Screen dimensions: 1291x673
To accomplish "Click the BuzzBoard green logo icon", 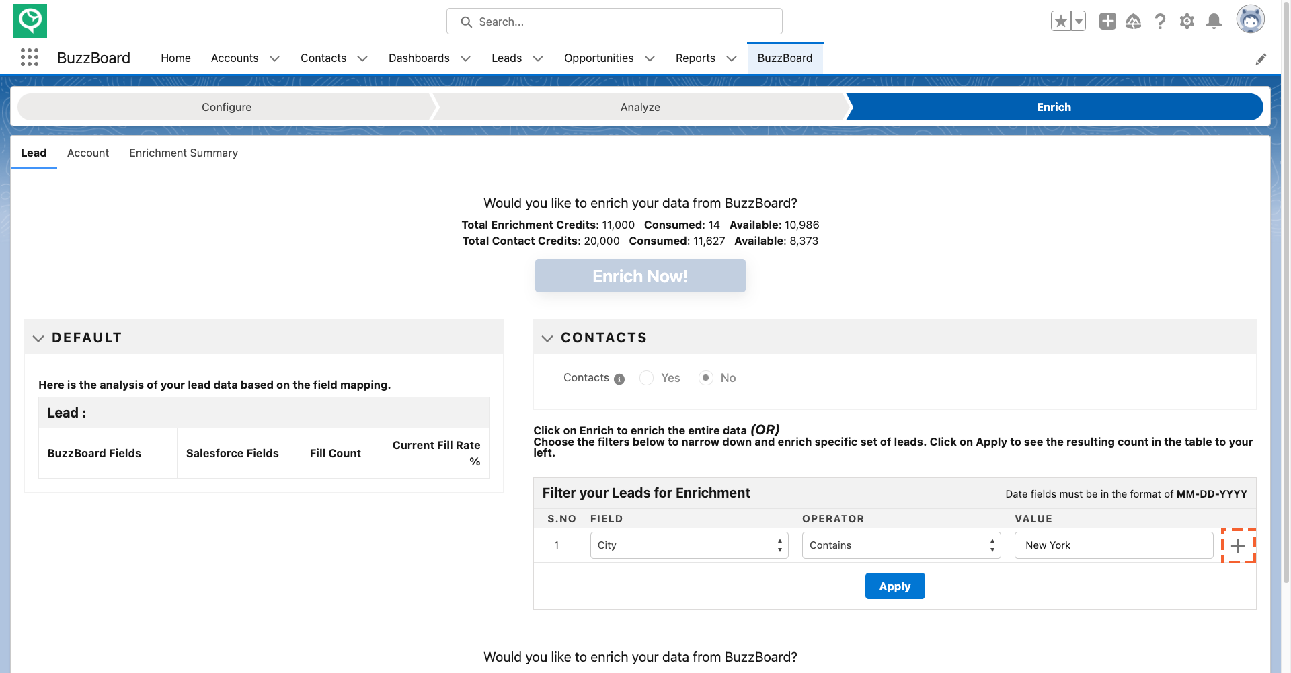I will click(30, 21).
